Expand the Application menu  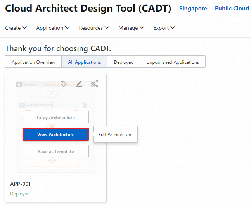pos(53,28)
